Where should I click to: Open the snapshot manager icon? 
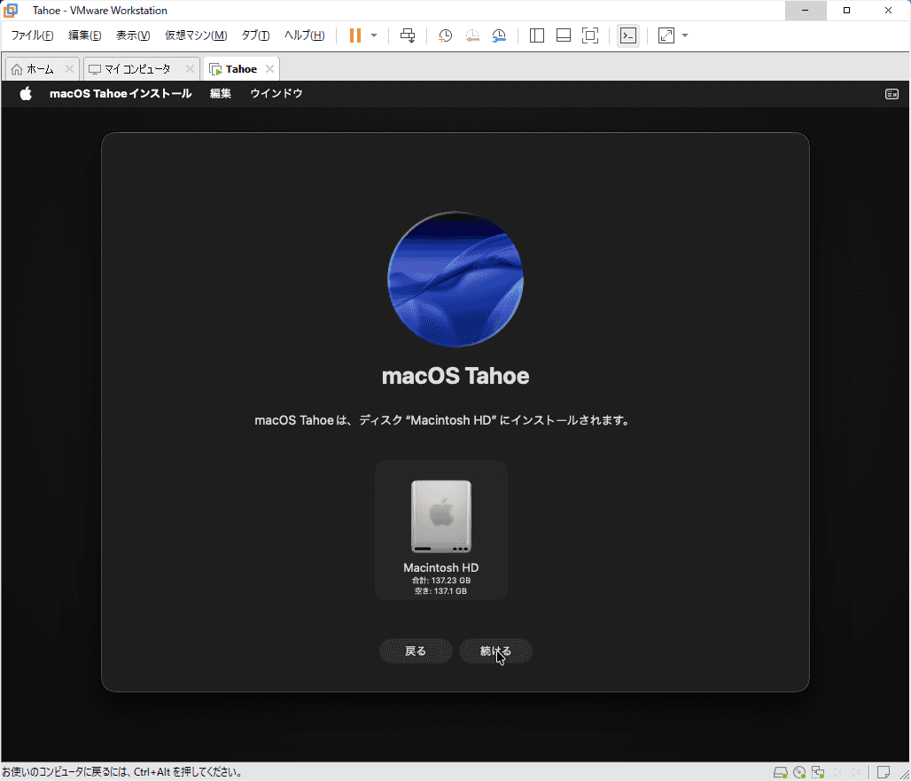(500, 35)
